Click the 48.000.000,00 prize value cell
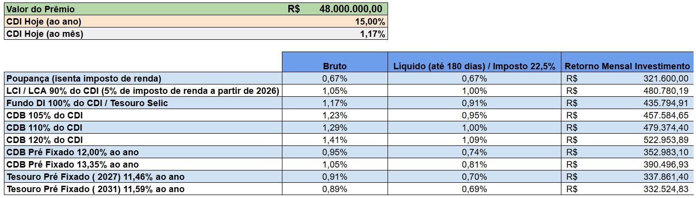Viewport: 696px width, 198px height. tap(350, 9)
